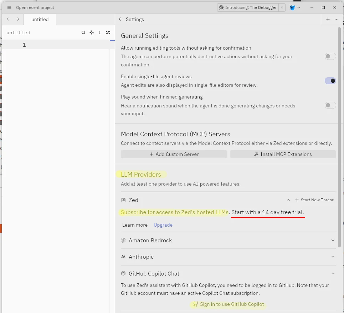Image resolution: width=344 pixels, height=313 pixels.
Task: Open the hamburger application menu
Action: click(x=9, y=7)
